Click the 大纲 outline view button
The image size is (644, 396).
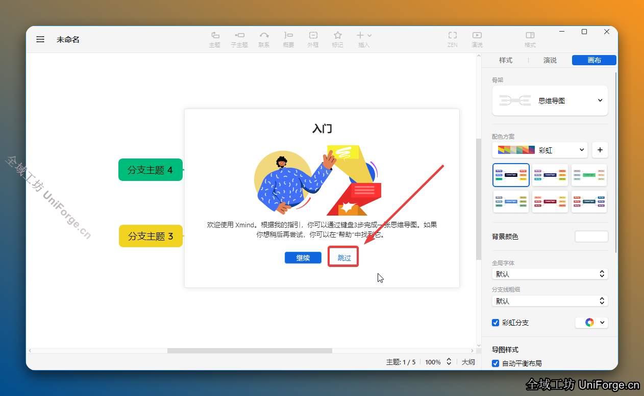468,362
